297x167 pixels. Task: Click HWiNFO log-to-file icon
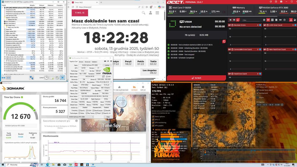pos(52,77)
